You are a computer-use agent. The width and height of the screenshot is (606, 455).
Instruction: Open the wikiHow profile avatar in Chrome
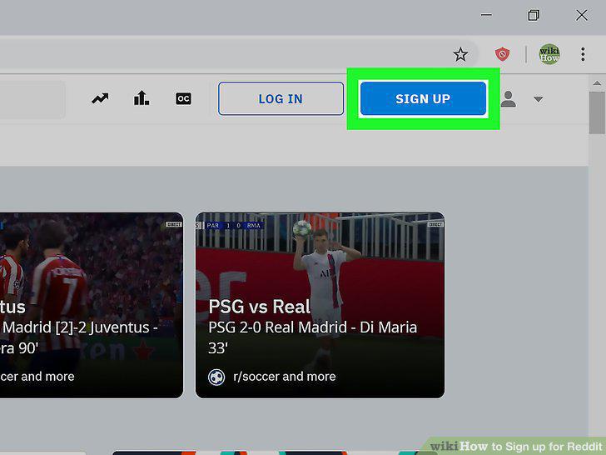(x=549, y=54)
